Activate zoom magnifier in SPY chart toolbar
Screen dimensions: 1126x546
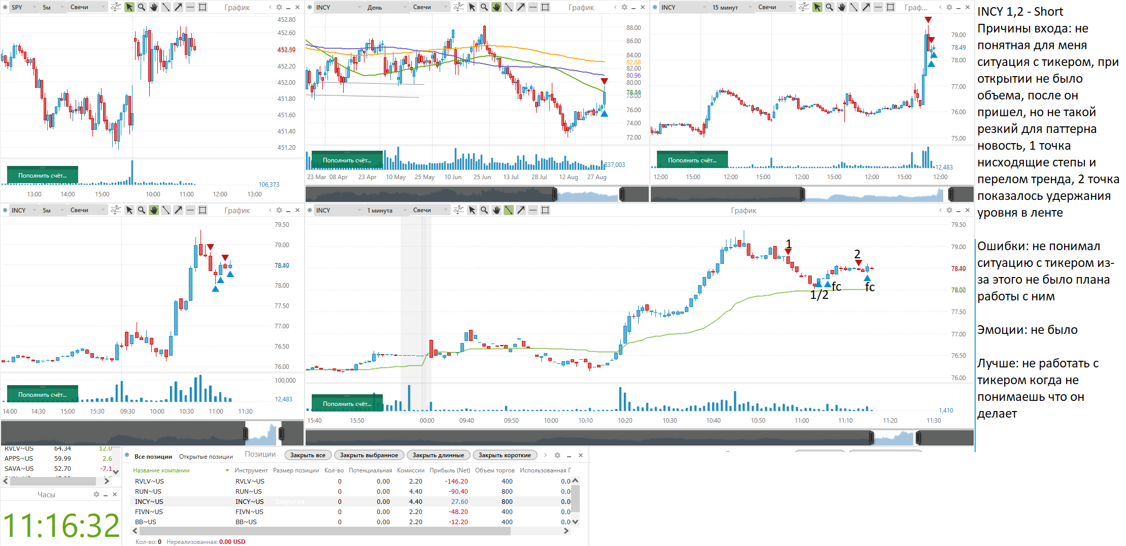point(142,7)
